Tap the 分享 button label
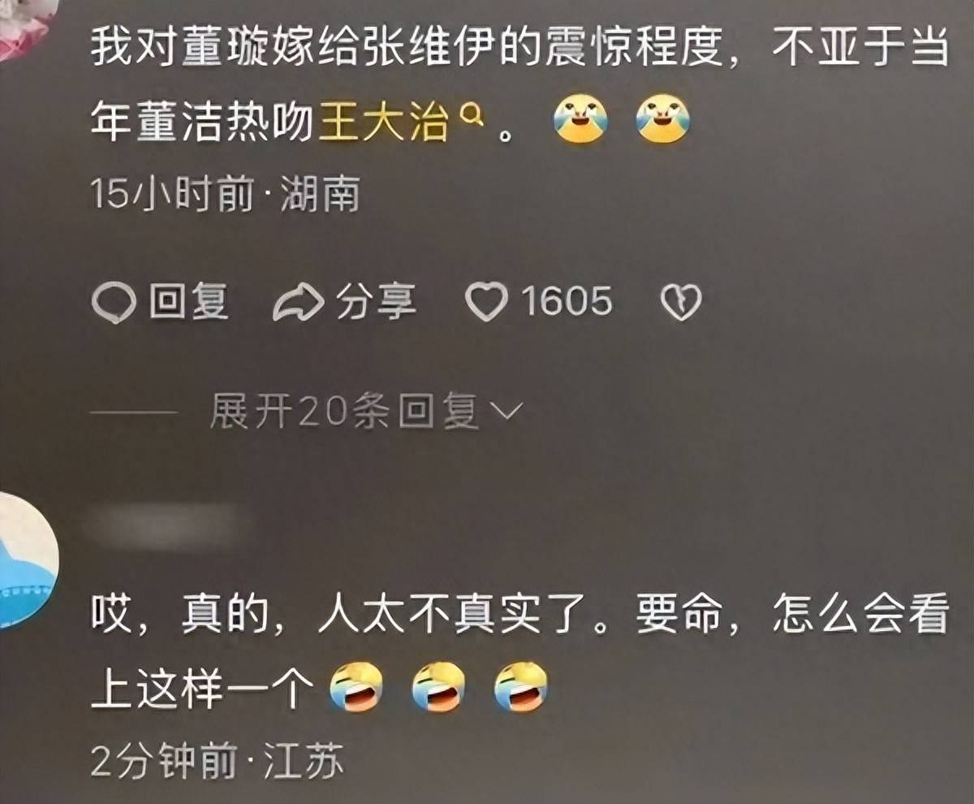This screenshot has height=804, width=974. pyautogui.click(x=376, y=303)
